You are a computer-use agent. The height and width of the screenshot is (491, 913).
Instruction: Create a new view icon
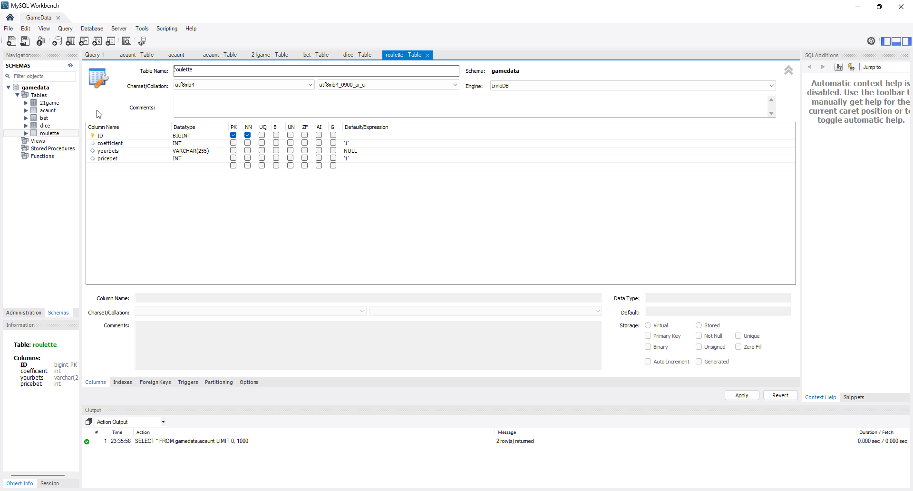coord(84,41)
